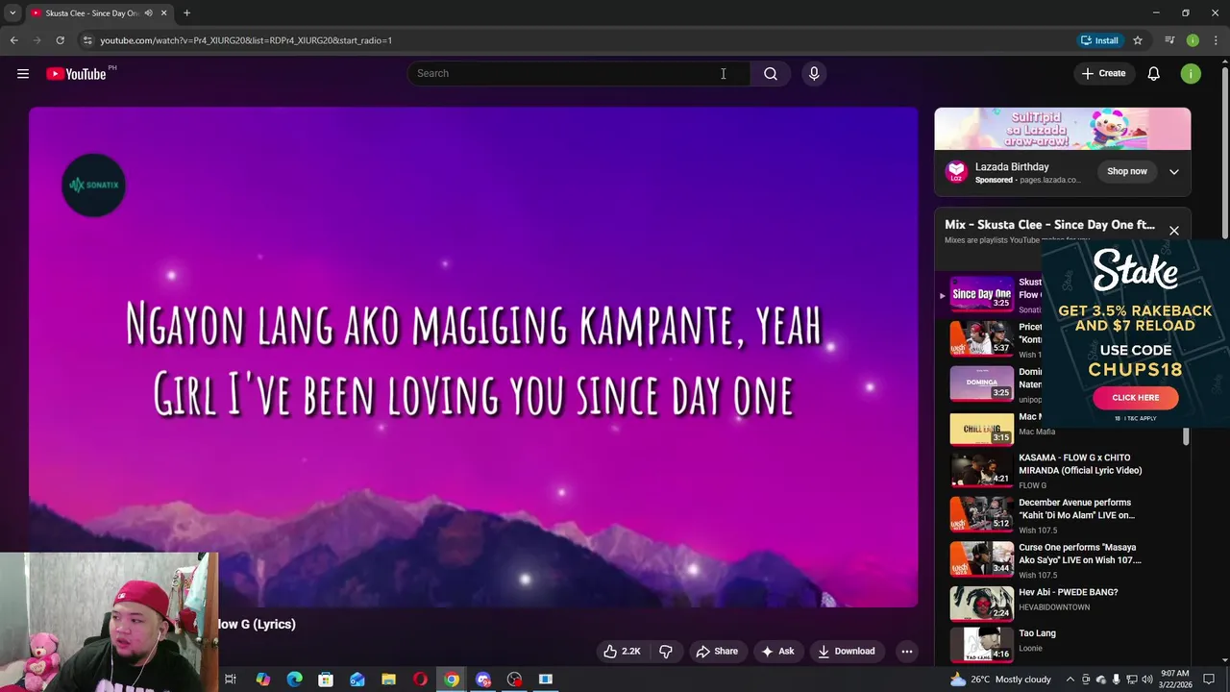Go back to previous page
Image resolution: width=1230 pixels, height=692 pixels.
[14, 40]
